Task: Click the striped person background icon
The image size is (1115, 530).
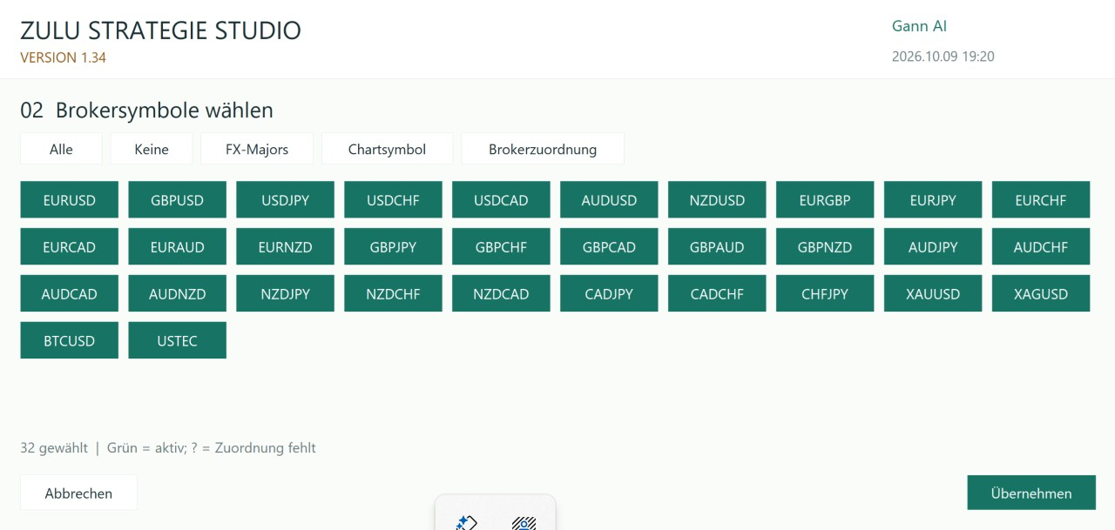Action: [524, 522]
